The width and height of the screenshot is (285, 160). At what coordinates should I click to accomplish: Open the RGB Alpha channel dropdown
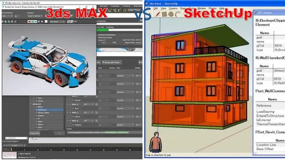57,22
